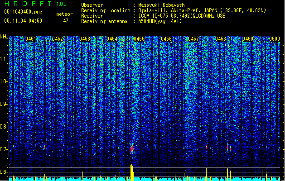285x181 pixels.
Task: Click the Receiving Location value text
Action: (202, 10)
